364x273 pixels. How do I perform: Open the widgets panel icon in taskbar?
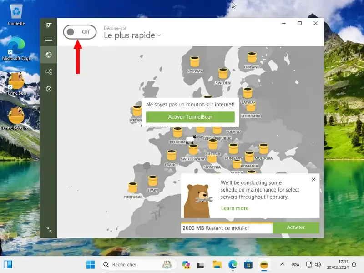coord(8,264)
